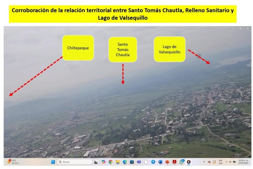
Task: Open File Explorer from the taskbar
Action: click(118, 162)
